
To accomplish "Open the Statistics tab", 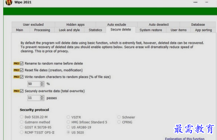I will click(95, 30).
